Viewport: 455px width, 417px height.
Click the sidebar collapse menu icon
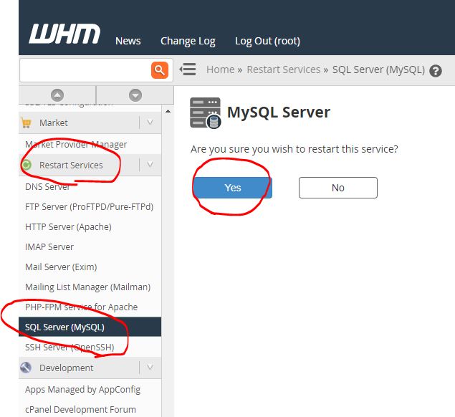click(188, 69)
